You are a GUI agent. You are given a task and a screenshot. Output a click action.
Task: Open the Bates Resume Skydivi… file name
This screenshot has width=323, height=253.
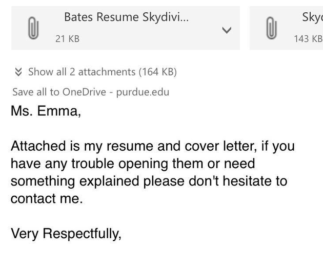(126, 17)
